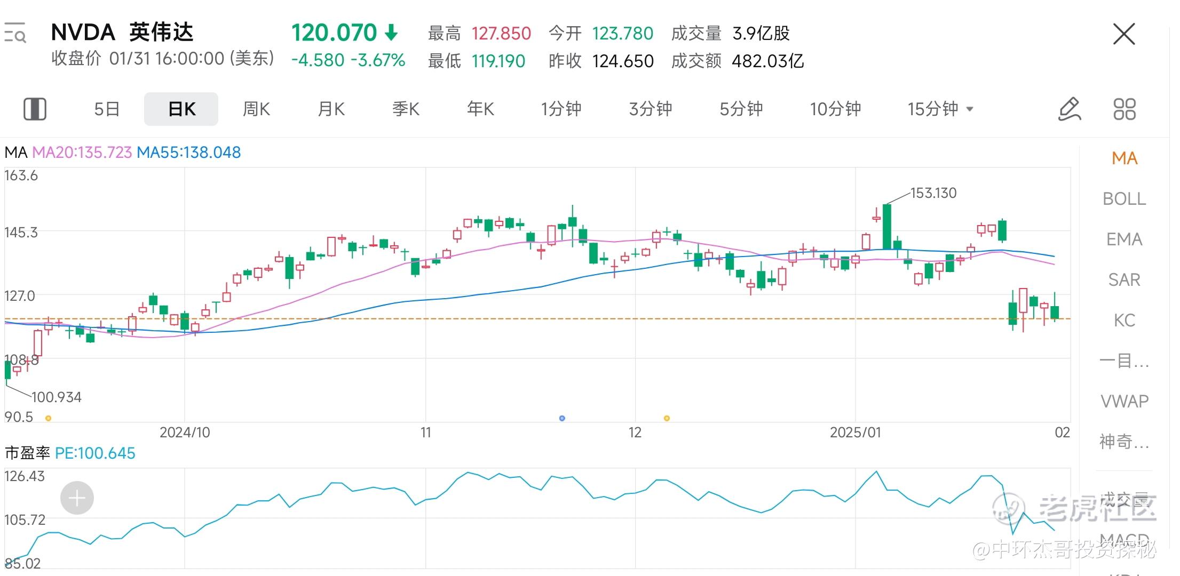Click the MA20:135.723 legend label

point(82,152)
